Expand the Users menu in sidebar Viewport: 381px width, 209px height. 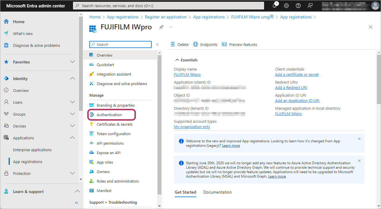72,102
